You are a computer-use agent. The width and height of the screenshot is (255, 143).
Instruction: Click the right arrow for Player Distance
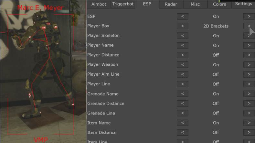point(249,55)
